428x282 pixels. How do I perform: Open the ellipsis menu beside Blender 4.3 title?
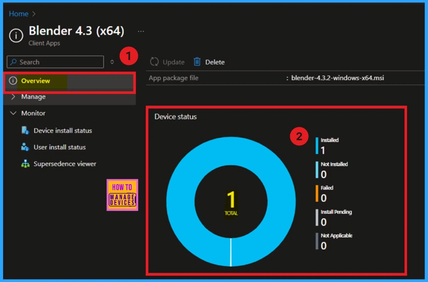coord(141,31)
